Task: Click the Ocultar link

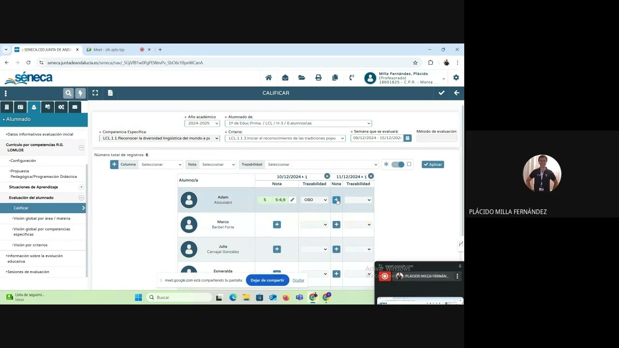Action: click(x=298, y=280)
